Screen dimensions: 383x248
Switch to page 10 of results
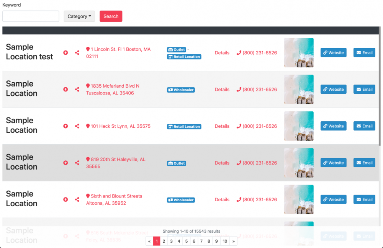224,241
